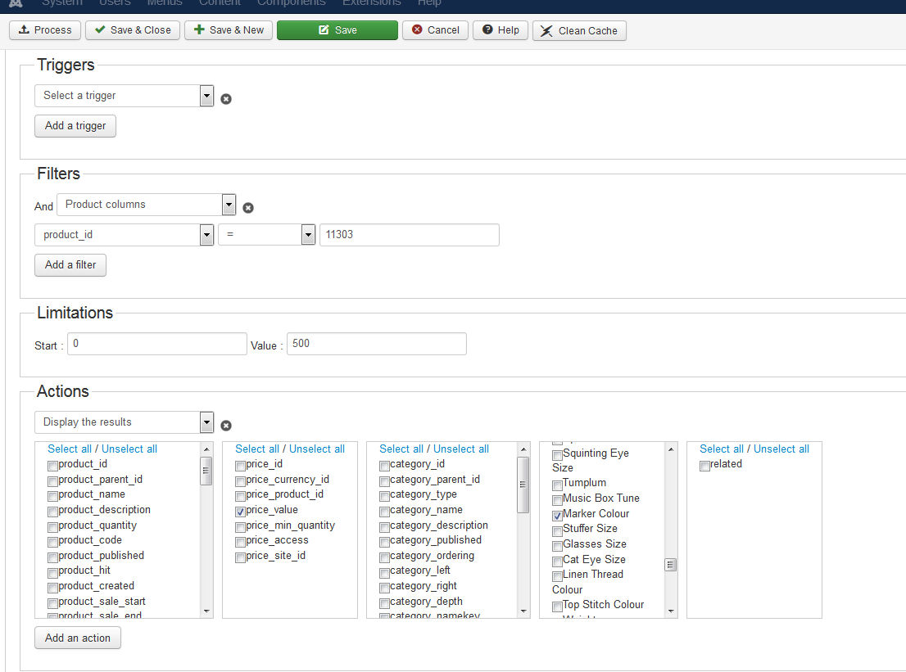Expand the product_id column dropdown
This screenshot has height=672, width=906.
click(x=124, y=235)
